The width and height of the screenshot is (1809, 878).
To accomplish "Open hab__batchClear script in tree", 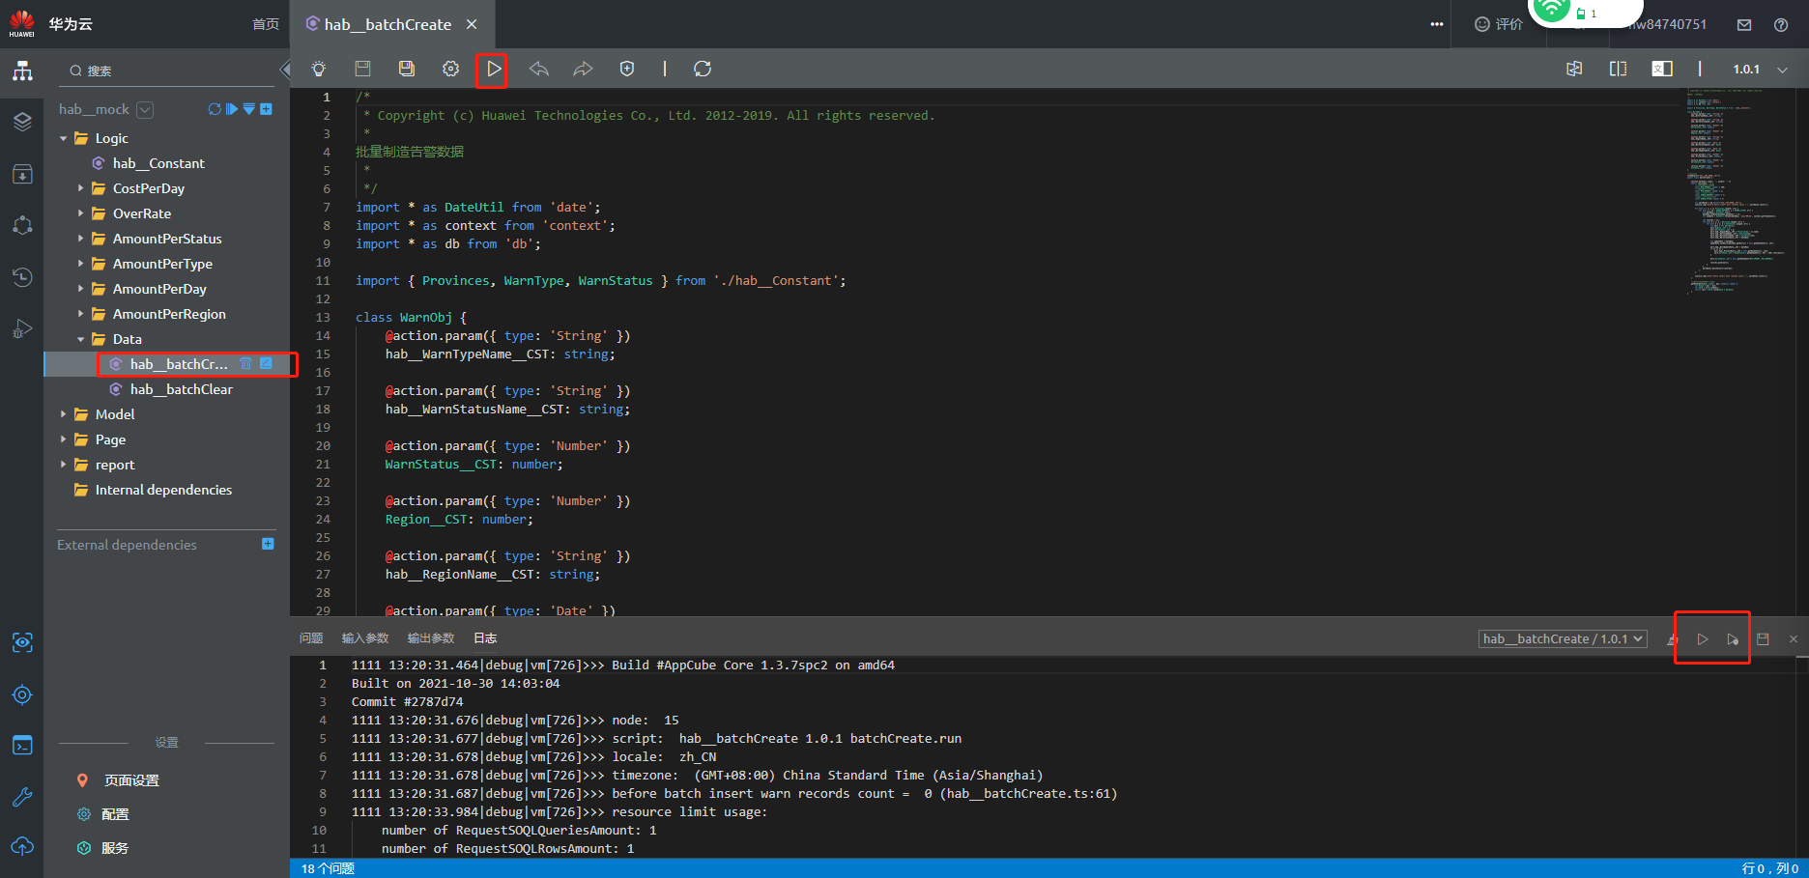I will pos(182,389).
